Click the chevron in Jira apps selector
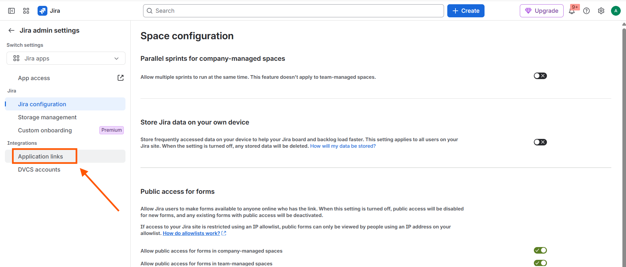This screenshot has width=626, height=267. click(x=116, y=58)
